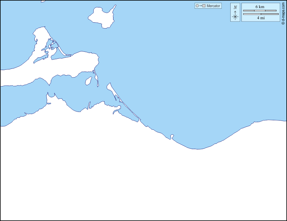The width and height of the screenshot is (287, 221).
Task: Click the mile scale bar
Action: pyautogui.click(x=261, y=14)
